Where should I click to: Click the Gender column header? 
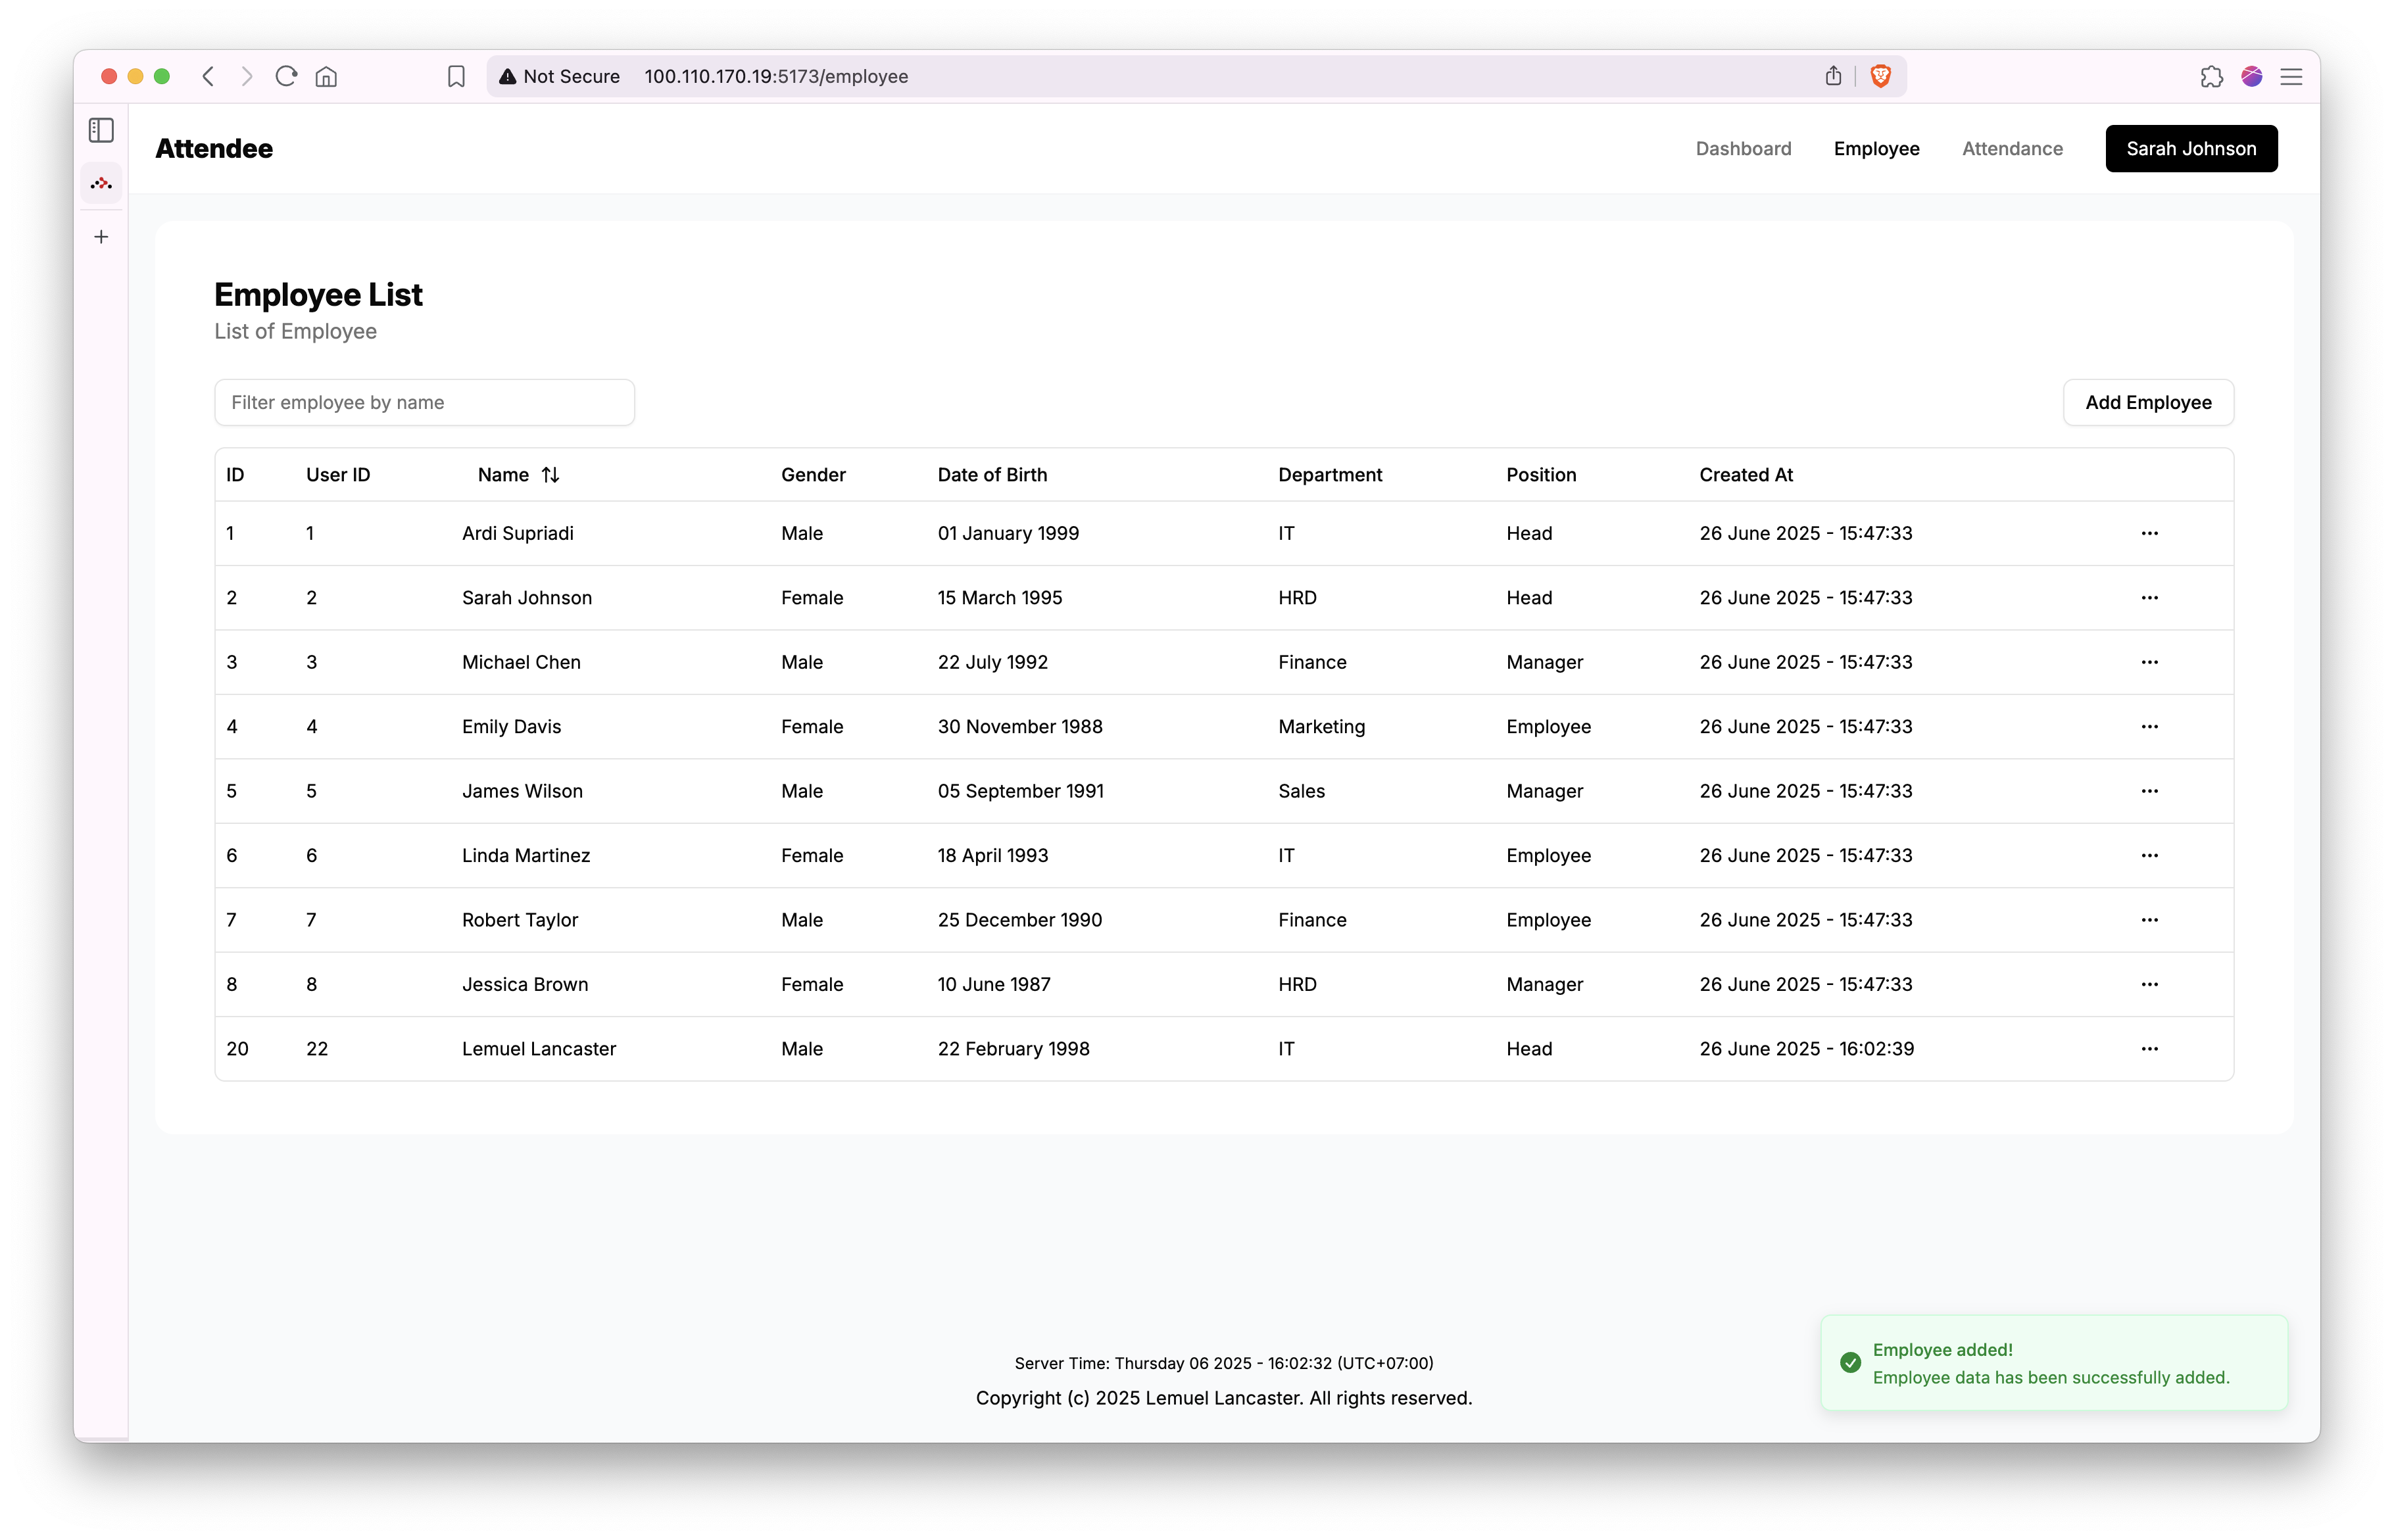(x=813, y=475)
